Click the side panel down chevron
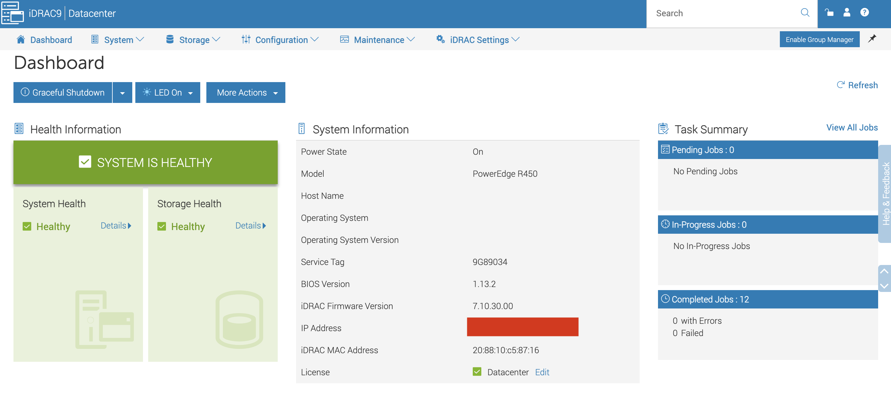Viewport: 891px width, 397px height. click(884, 286)
